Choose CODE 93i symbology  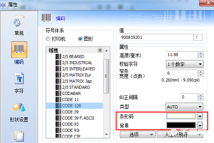pos(71,130)
